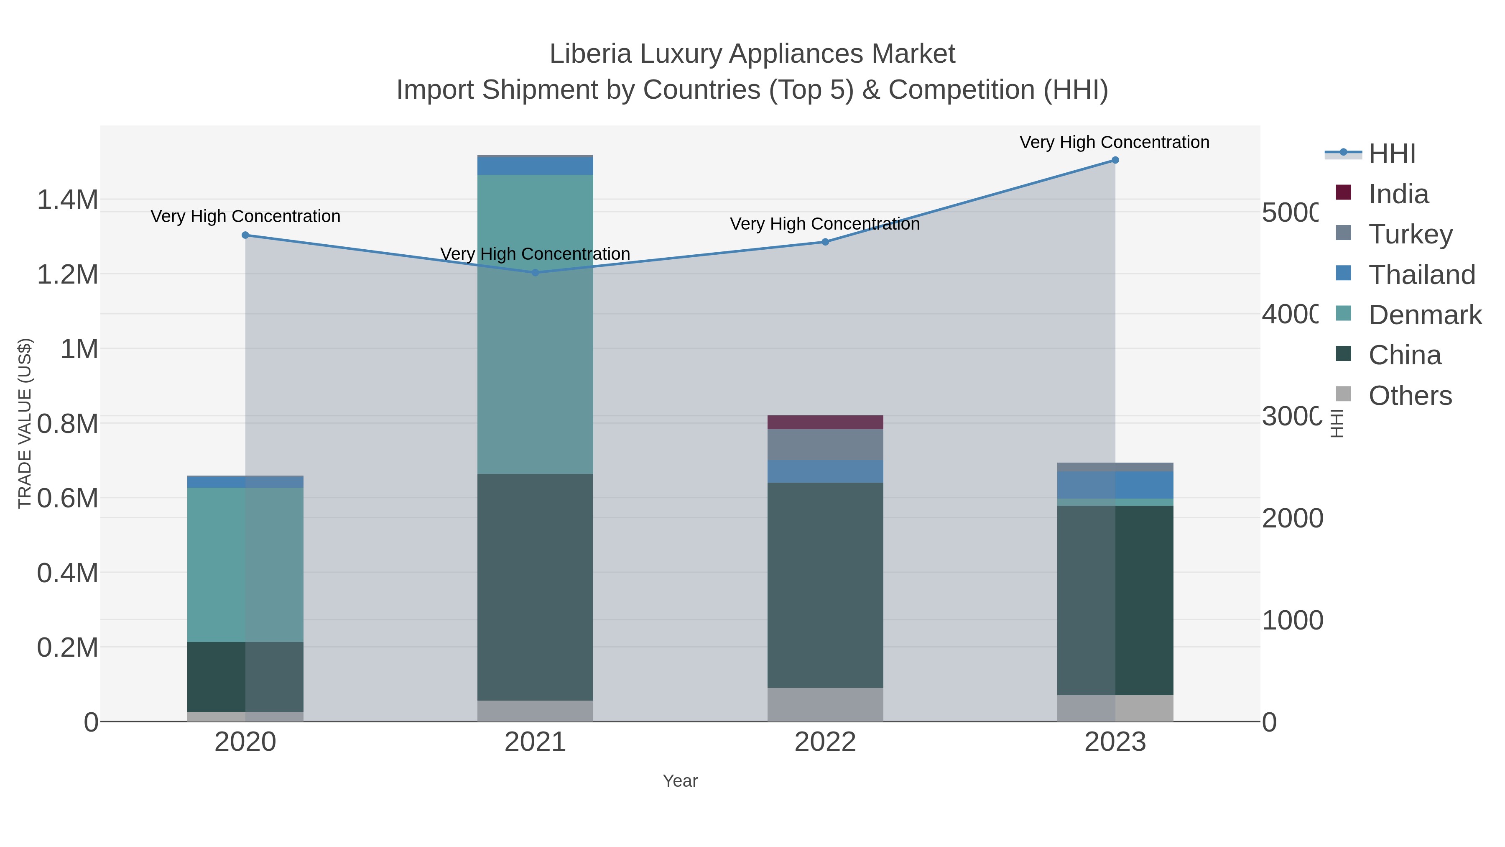The height and width of the screenshot is (847, 1505).
Task: Toggle the Thailand legend entry
Action: (1406, 275)
